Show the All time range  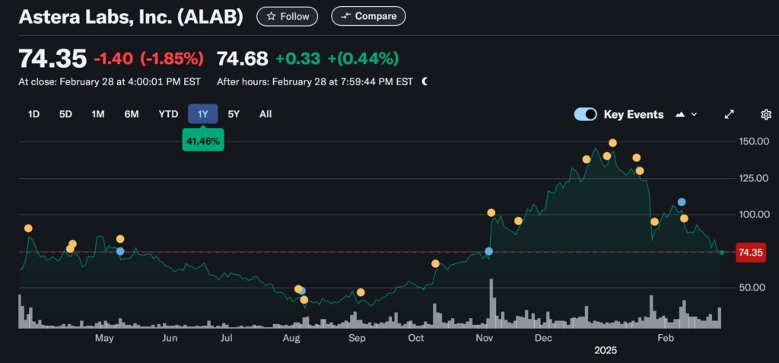click(265, 114)
